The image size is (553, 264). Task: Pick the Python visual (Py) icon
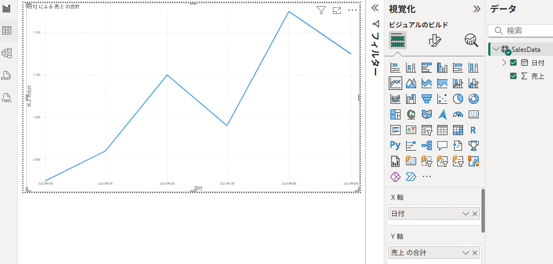395,146
